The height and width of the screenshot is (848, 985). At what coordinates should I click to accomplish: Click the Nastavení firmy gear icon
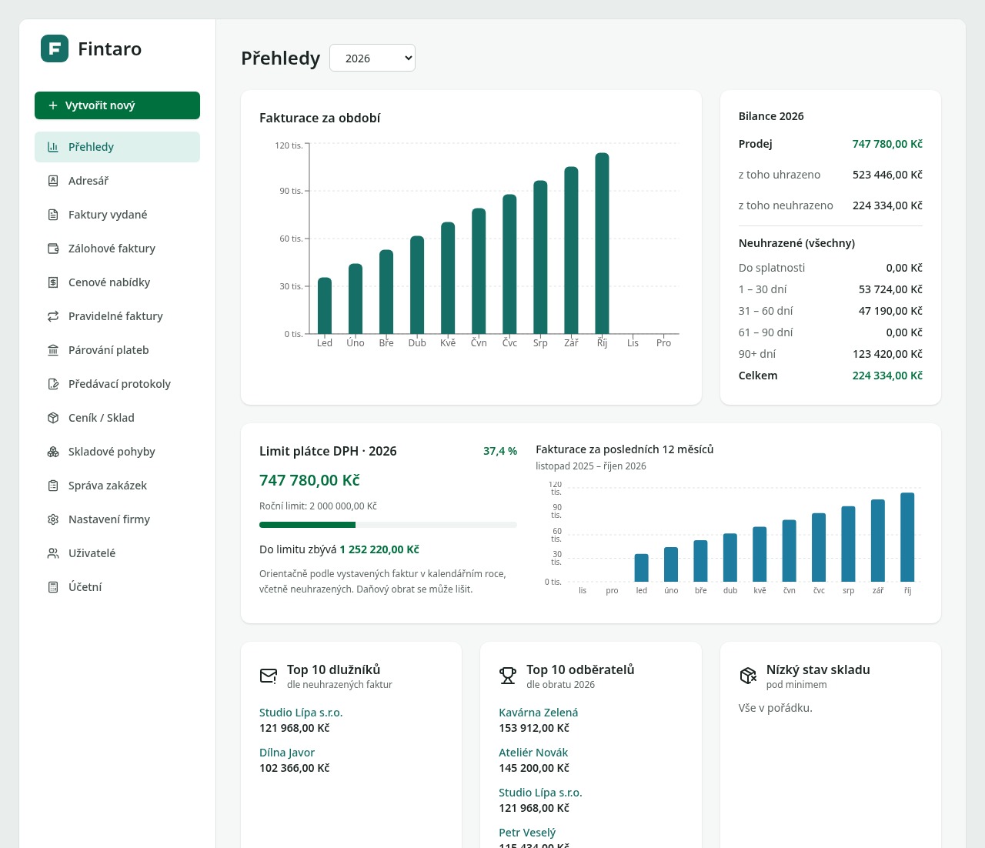pos(53,519)
